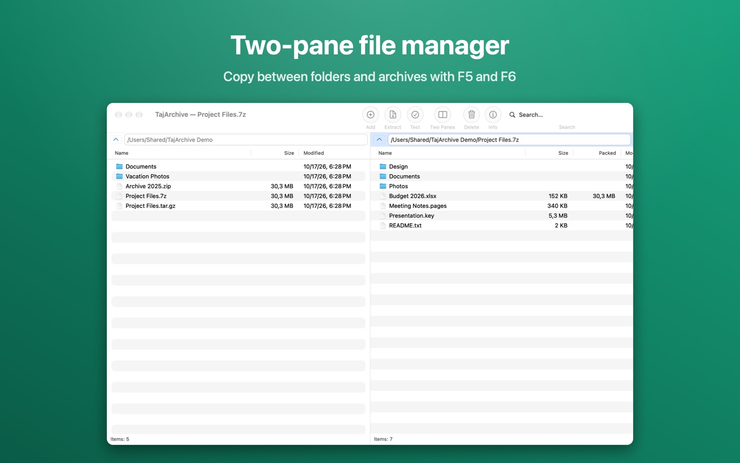
Task: Click the Add toolbar icon
Action: pos(371,115)
